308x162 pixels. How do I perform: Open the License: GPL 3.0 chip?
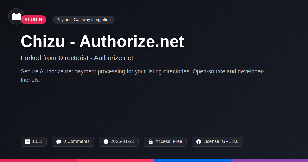(x=217, y=142)
